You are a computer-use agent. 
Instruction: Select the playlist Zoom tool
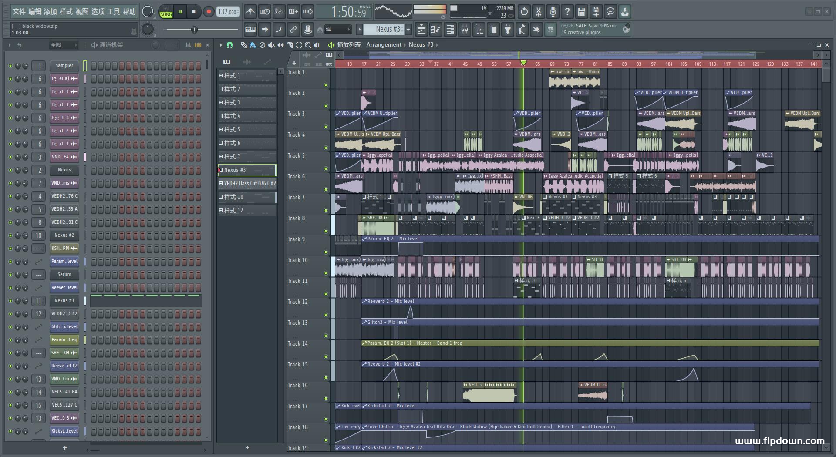[308, 45]
